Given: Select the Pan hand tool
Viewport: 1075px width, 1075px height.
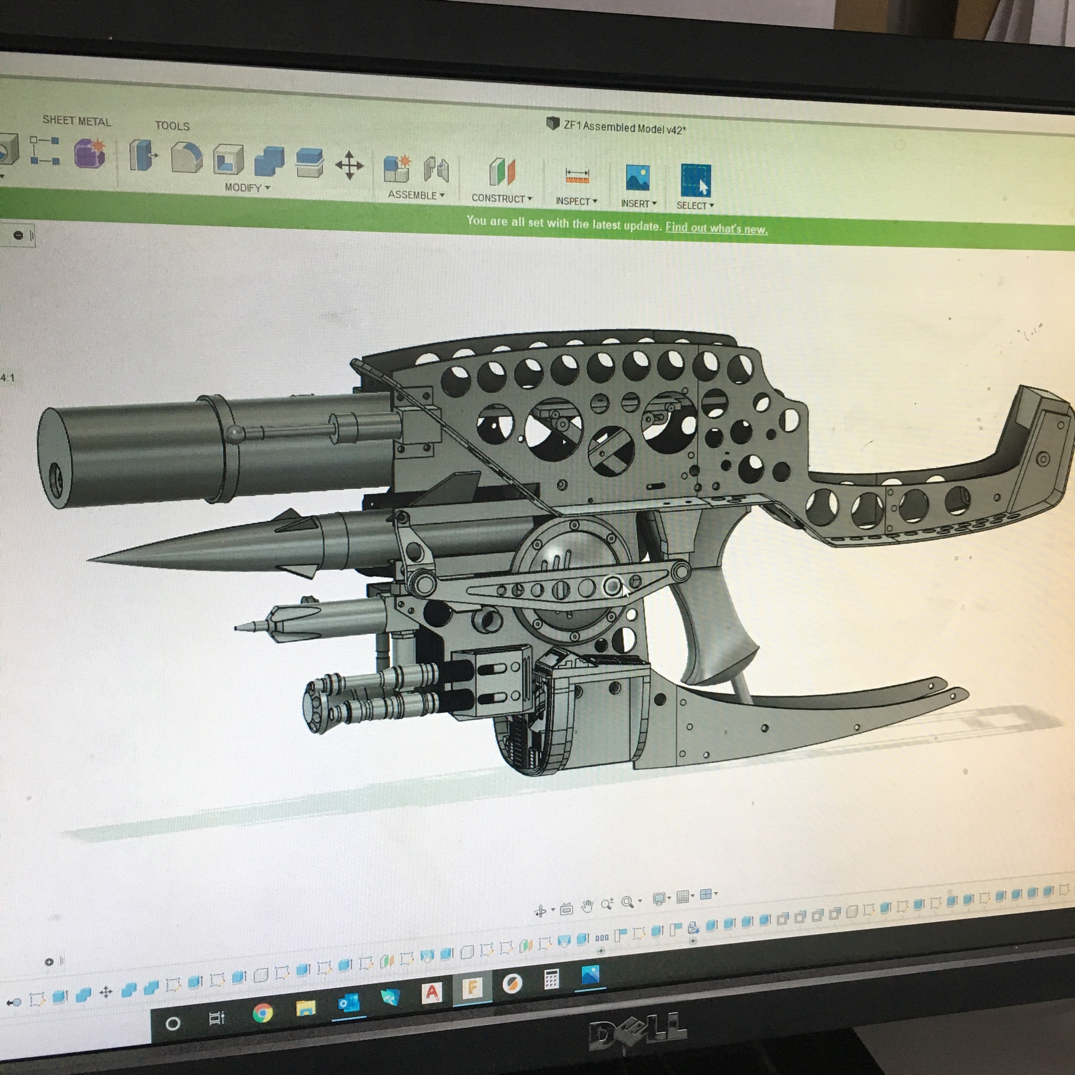Looking at the screenshot, I should pyautogui.click(x=587, y=907).
